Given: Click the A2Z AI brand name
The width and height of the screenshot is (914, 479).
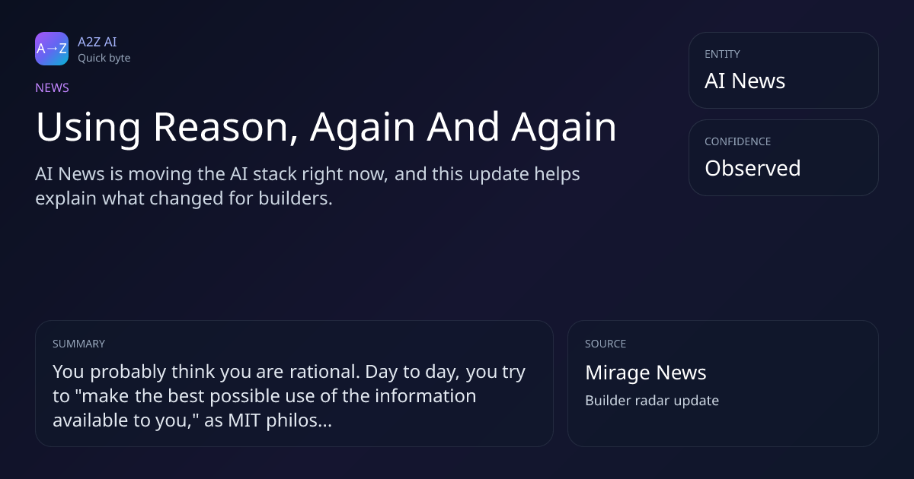Looking at the screenshot, I should tap(97, 42).
